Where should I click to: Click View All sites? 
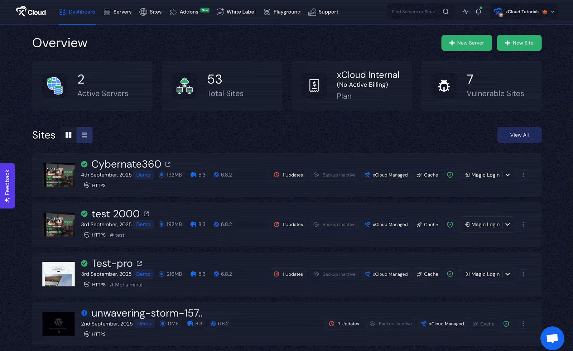[519, 135]
